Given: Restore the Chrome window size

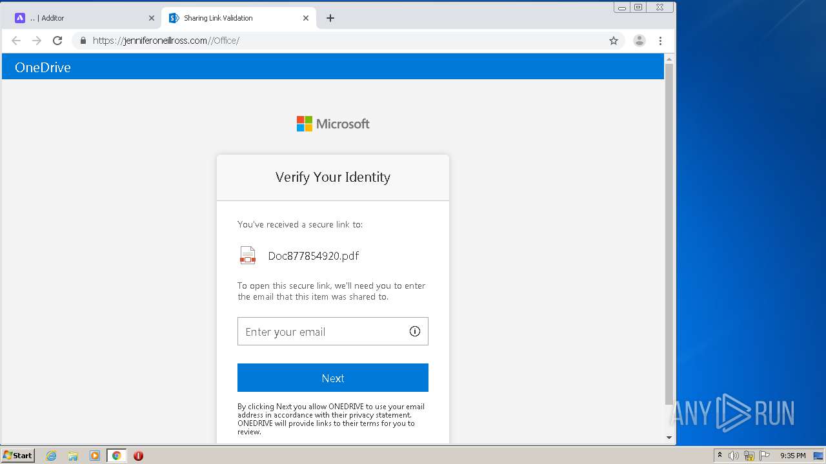Looking at the screenshot, I should click(x=638, y=8).
